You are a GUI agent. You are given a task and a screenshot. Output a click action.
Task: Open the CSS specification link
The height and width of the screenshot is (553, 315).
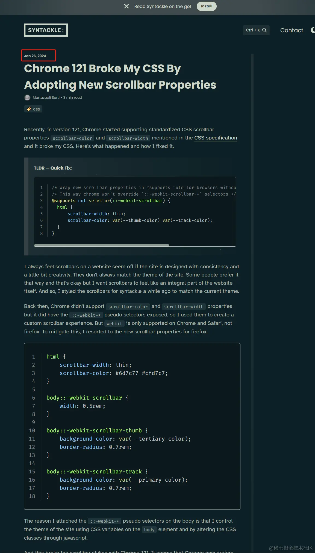[216, 138]
